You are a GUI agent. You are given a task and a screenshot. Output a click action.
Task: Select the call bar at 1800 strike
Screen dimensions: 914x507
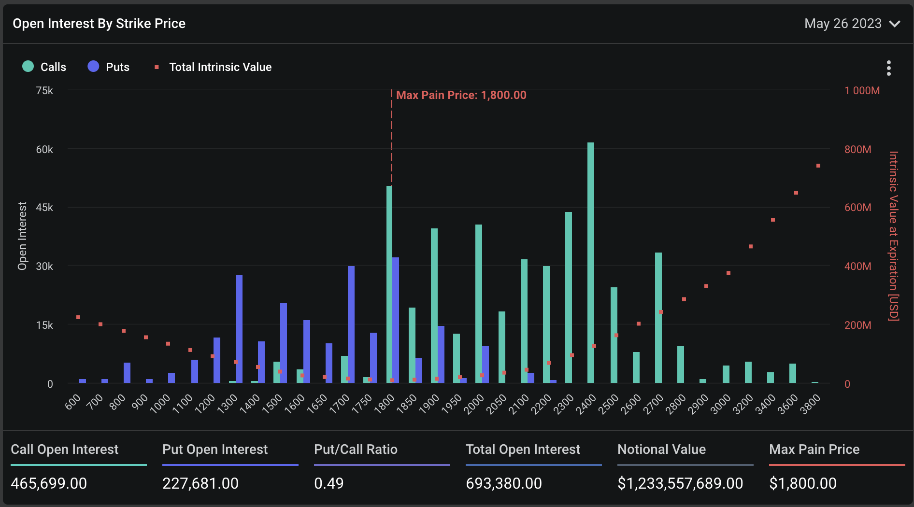(389, 284)
